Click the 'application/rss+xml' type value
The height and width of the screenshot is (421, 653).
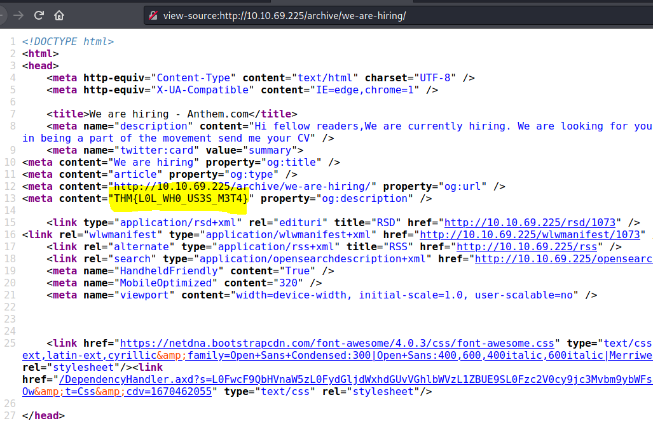(x=276, y=246)
